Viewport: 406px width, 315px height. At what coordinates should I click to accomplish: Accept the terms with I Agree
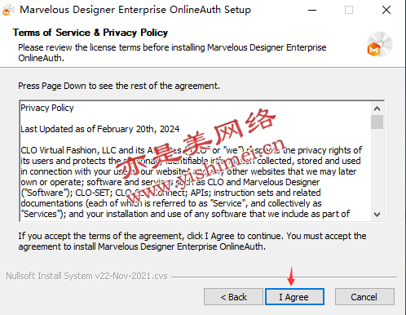(x=294, y=297)
